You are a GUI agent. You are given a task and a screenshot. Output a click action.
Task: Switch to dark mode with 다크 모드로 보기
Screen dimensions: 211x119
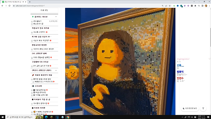point(190,108)
